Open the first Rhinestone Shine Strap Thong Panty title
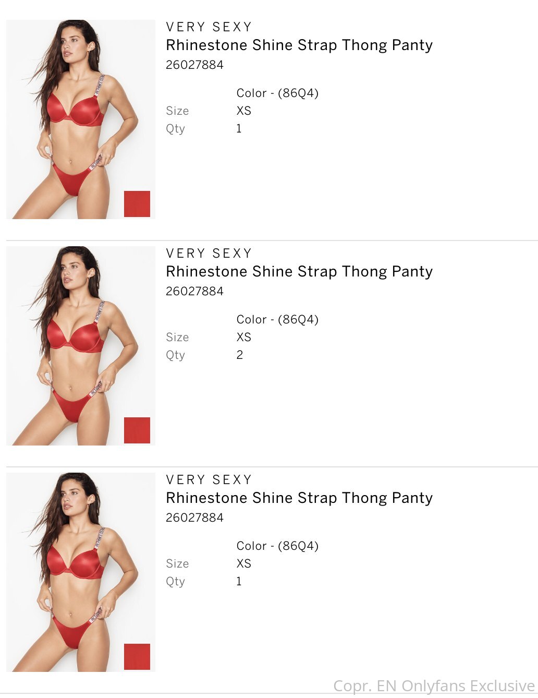Image resolution: width=538 pixels, height=698 pixels. pyautogui.click(x=299, y=45)
